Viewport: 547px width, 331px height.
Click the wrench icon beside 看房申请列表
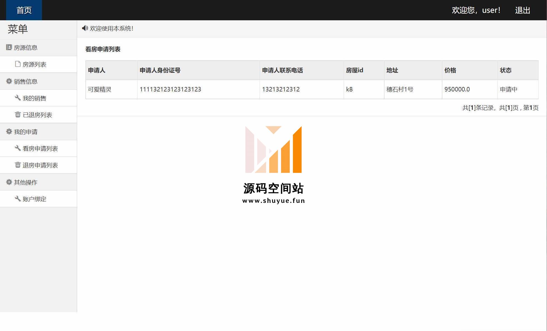pyautogui.click(x=18, y=148)
